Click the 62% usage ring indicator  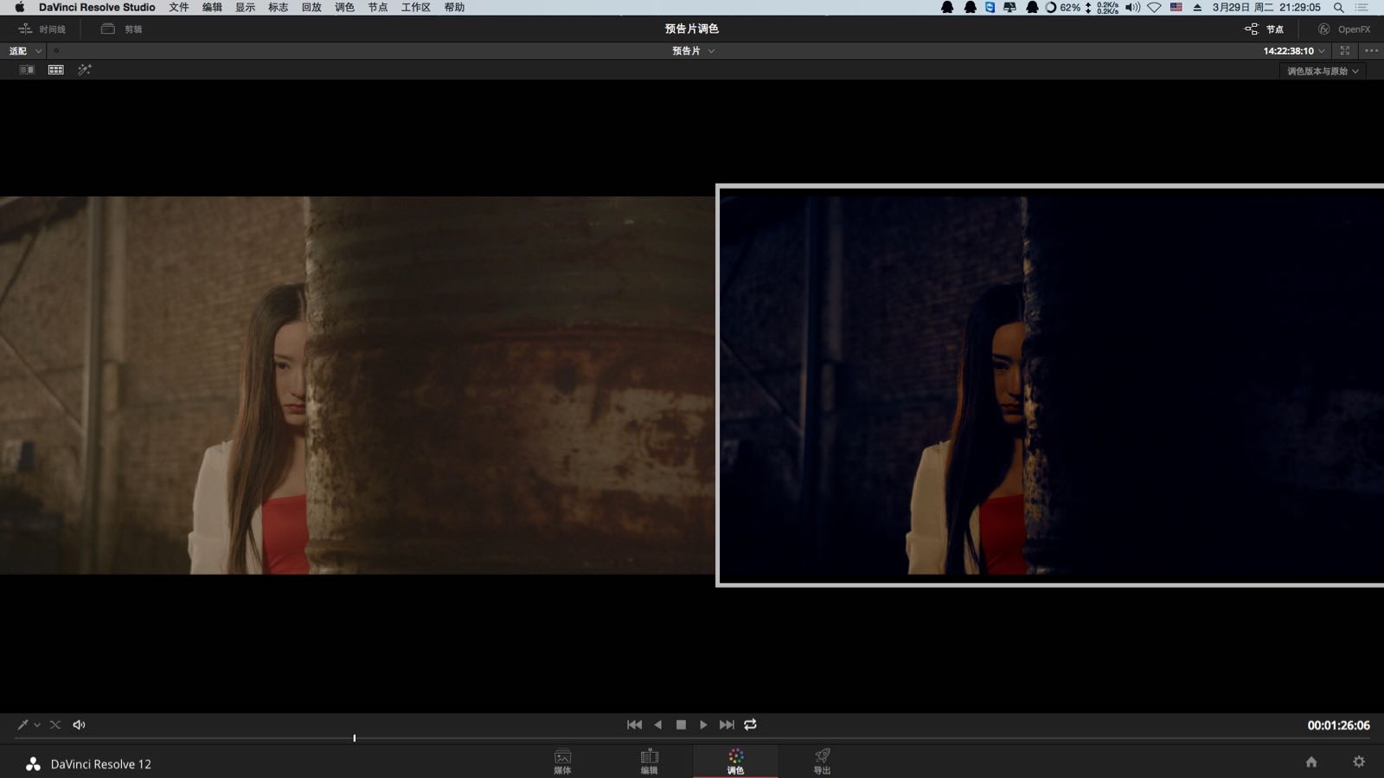tap(1062, 7)
